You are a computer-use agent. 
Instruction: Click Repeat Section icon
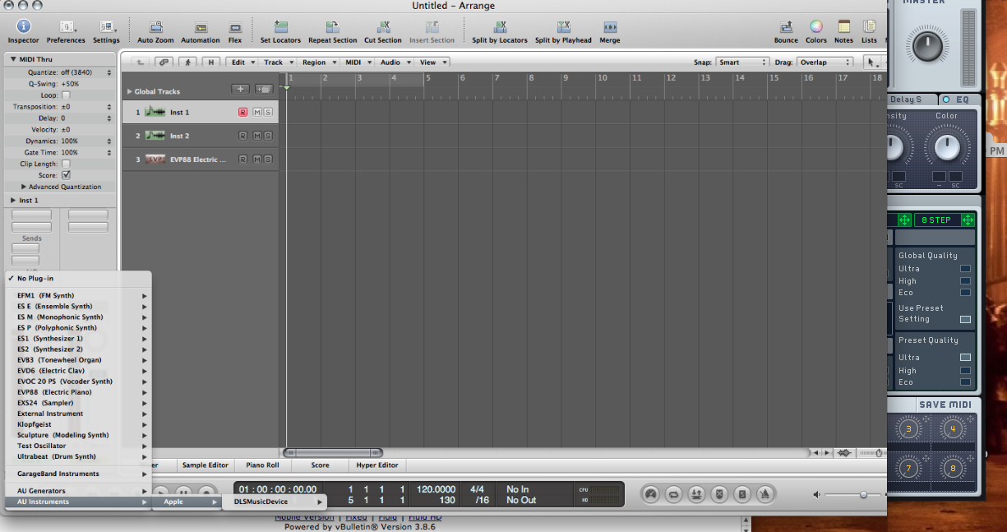point(332,27)
